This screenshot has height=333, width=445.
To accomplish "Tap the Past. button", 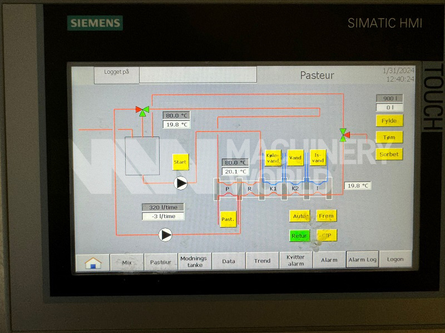I will tap(228, 219).
